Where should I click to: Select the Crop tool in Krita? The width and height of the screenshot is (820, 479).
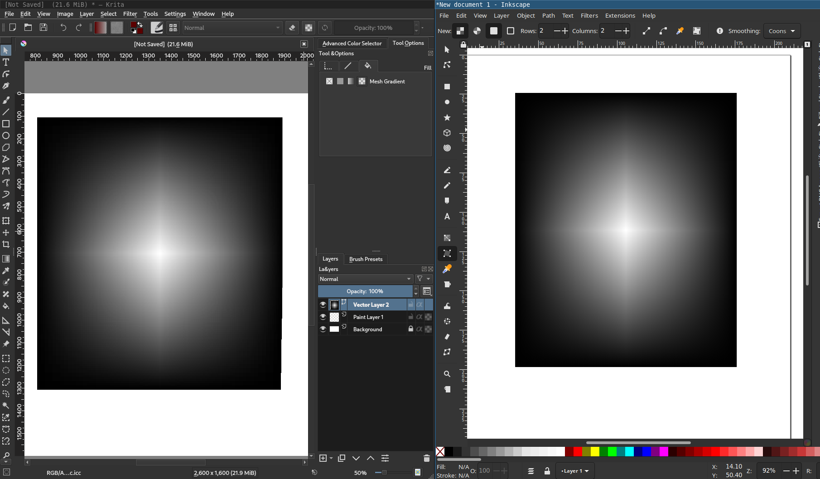6,244
